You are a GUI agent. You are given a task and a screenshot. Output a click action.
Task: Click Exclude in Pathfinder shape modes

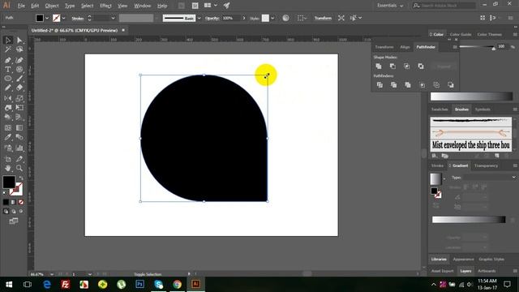pyautogui.click(x=421, y=67)
